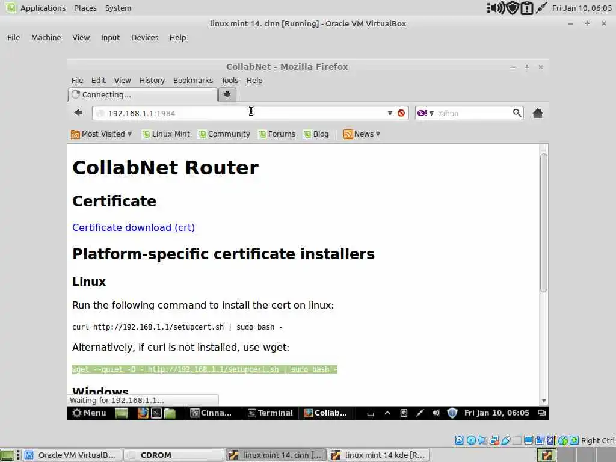
Task: Click VirtualBox hard disk activity icon
Action: tap(459, 440)
